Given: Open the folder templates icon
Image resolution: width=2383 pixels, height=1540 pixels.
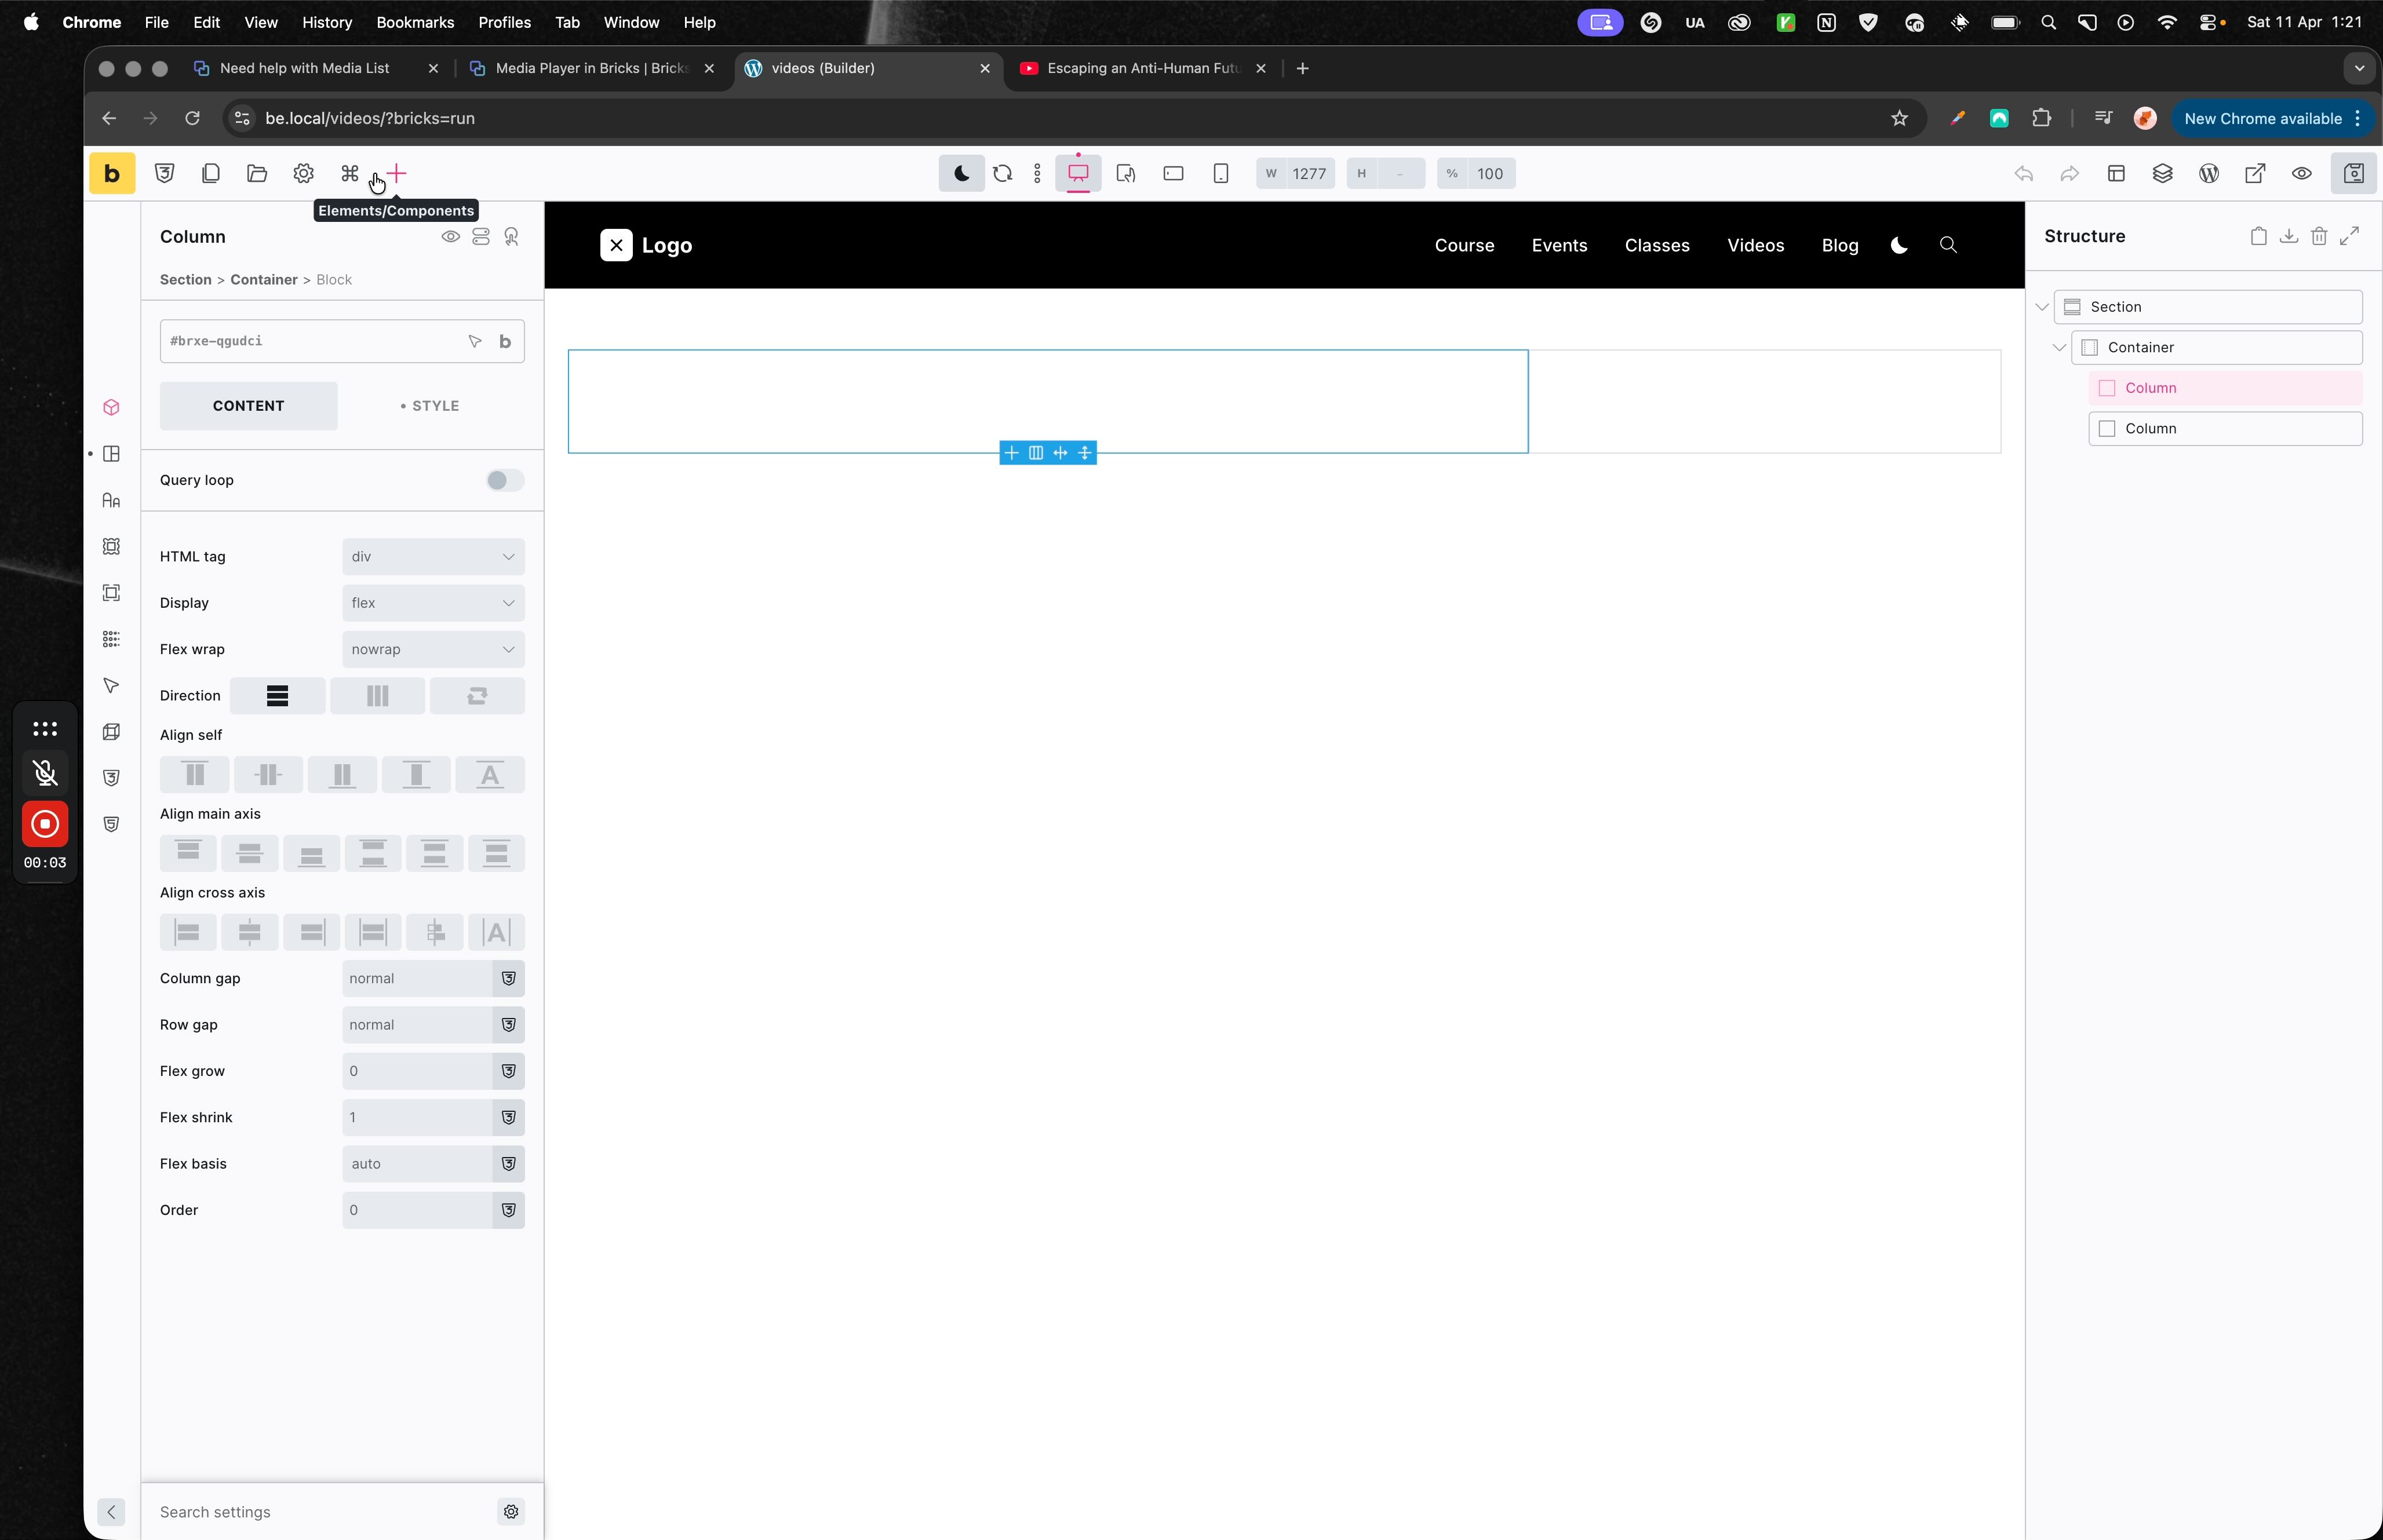Looking at the screenshot, I should [x=257, y=174].
